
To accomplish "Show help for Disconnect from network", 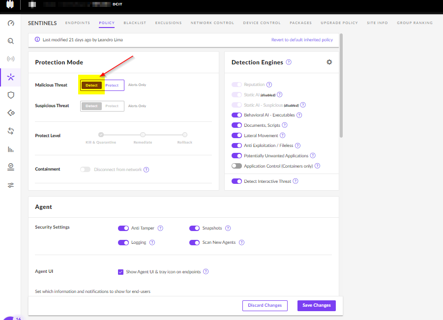I will tap(146, 170).
